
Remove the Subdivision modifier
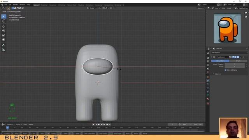(x=243, y=57)
